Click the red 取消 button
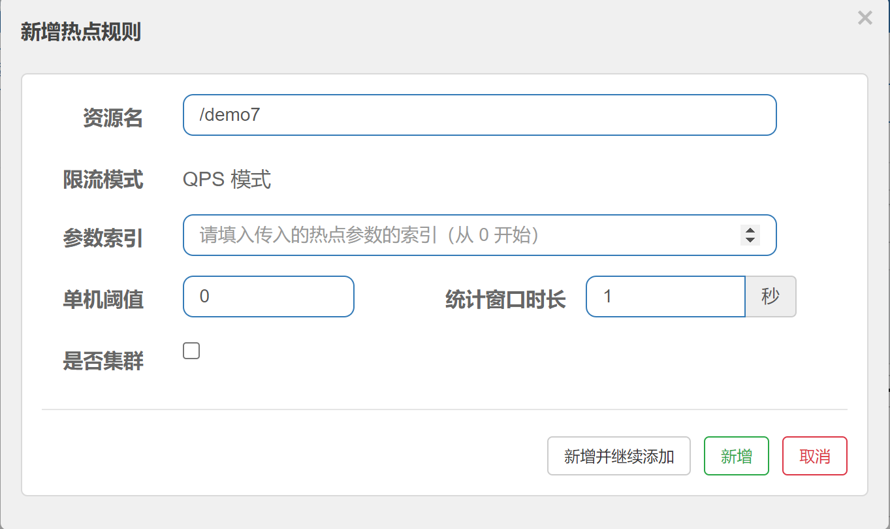The height and width of the screenshot is (529, 890). (x=815, y=456)
